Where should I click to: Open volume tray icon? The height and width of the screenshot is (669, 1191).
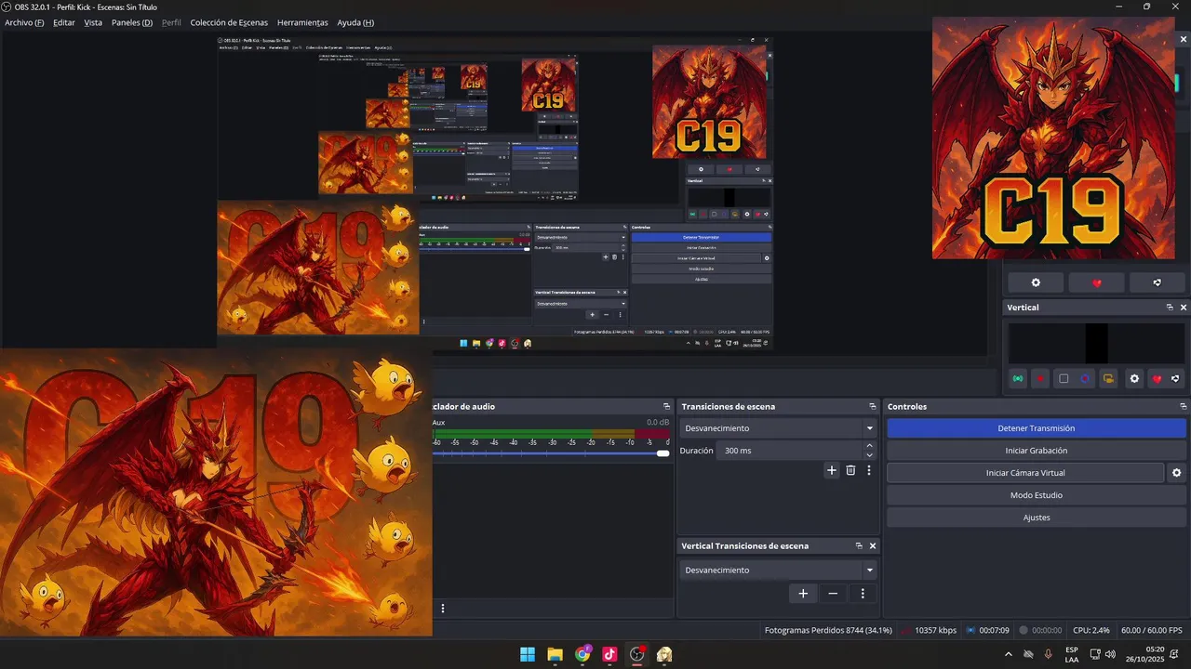click(x=1110, y=654)
